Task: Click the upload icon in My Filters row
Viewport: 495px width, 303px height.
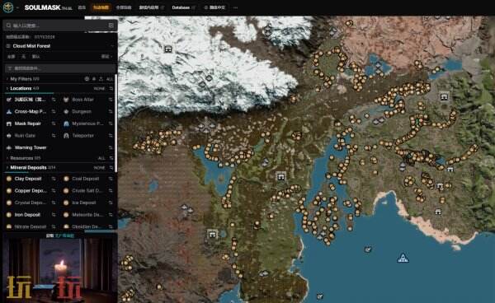Action: pyautogui.click(x=101, y=79)
